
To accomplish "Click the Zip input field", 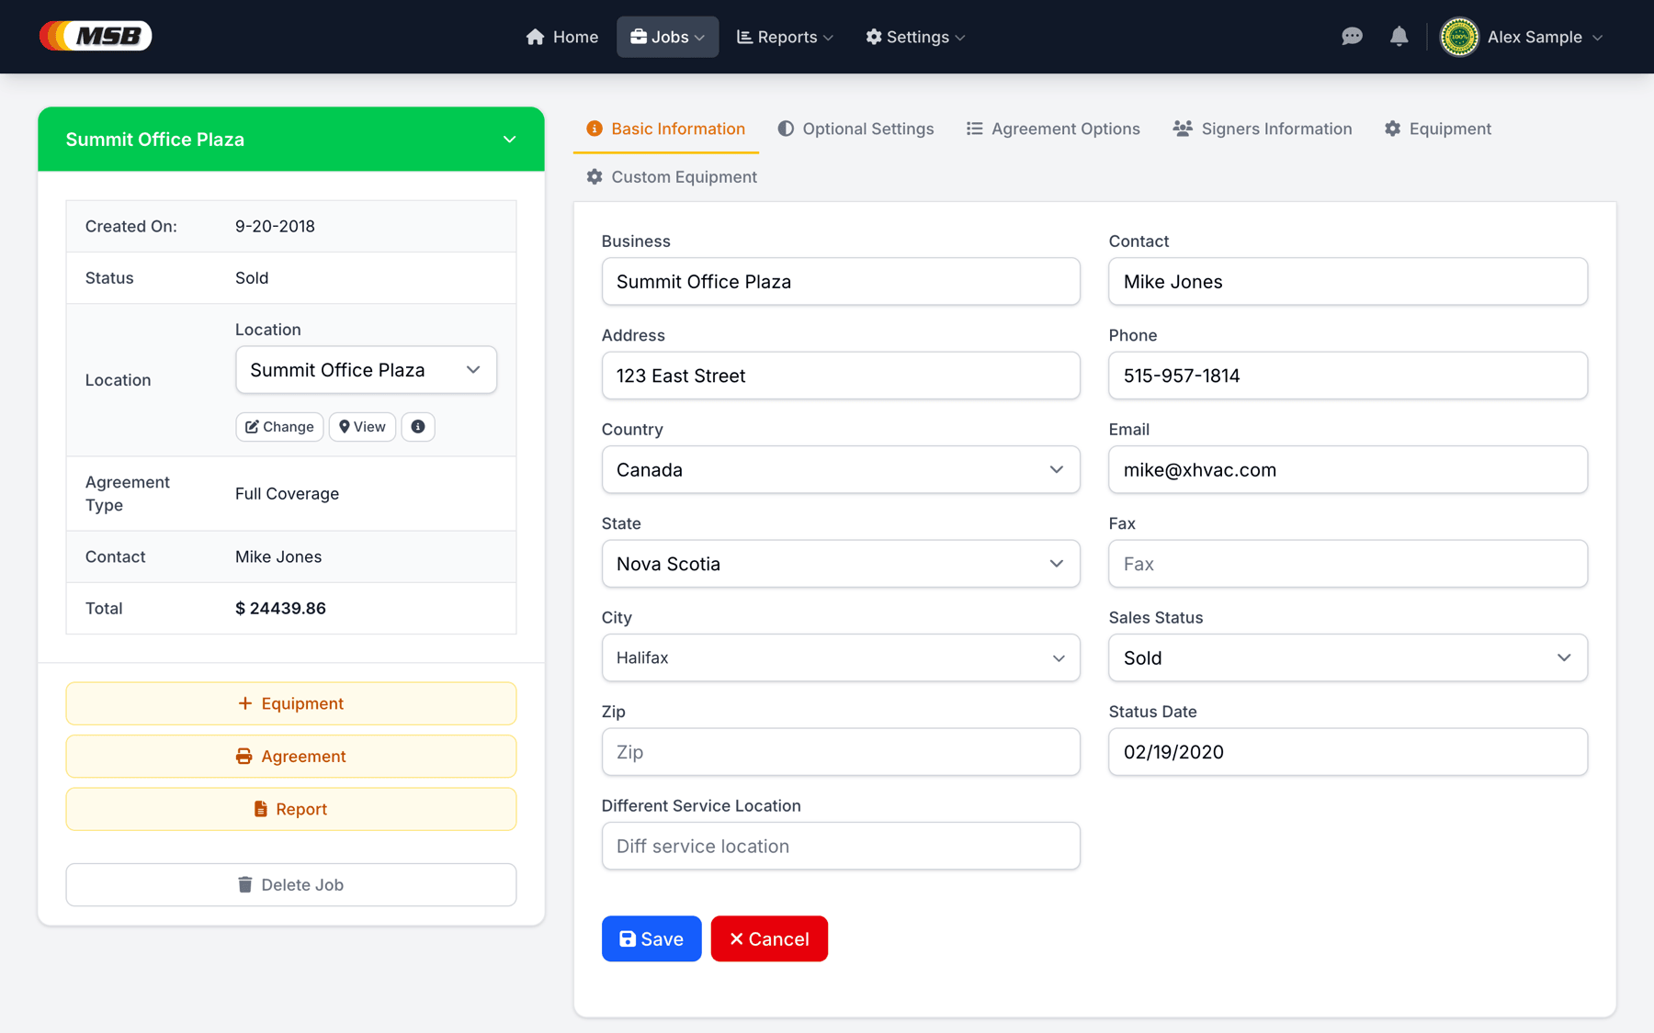I will click(841, 752).
